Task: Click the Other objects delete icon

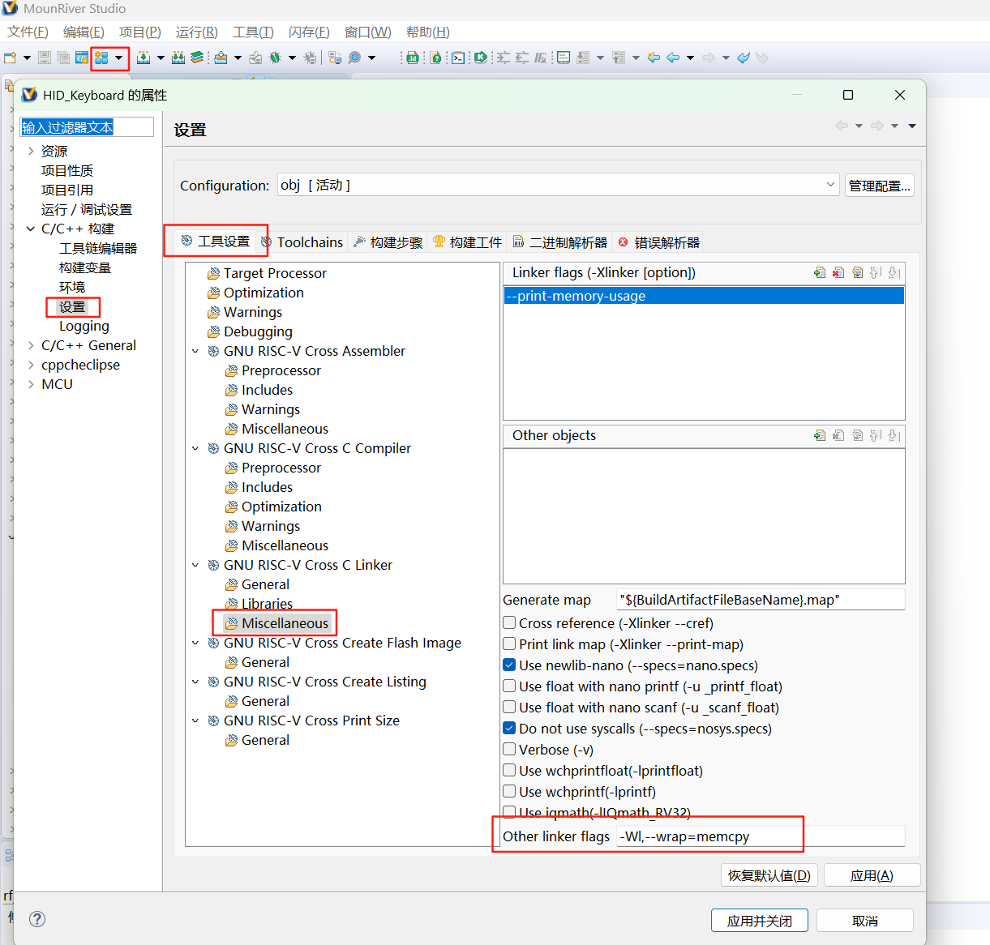Action: click(x=838, y=435)
